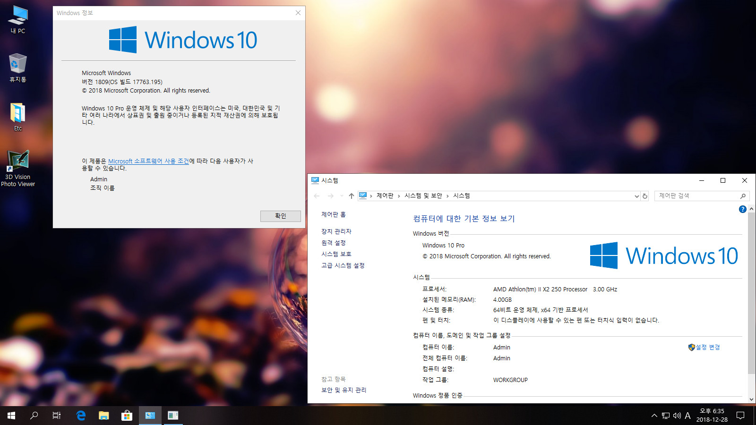Select 시스템 및 보안 in the breadcrumb
The image size is (756, 425).
[x=423, y=195]
